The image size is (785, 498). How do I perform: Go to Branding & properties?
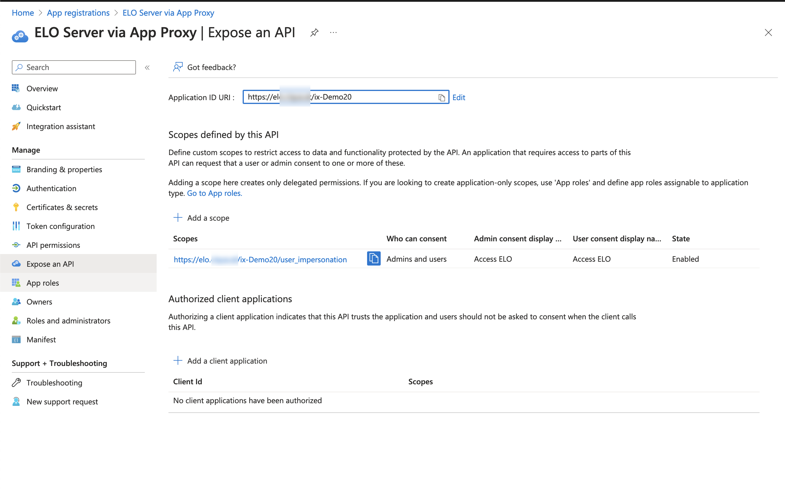pos(64,169)
